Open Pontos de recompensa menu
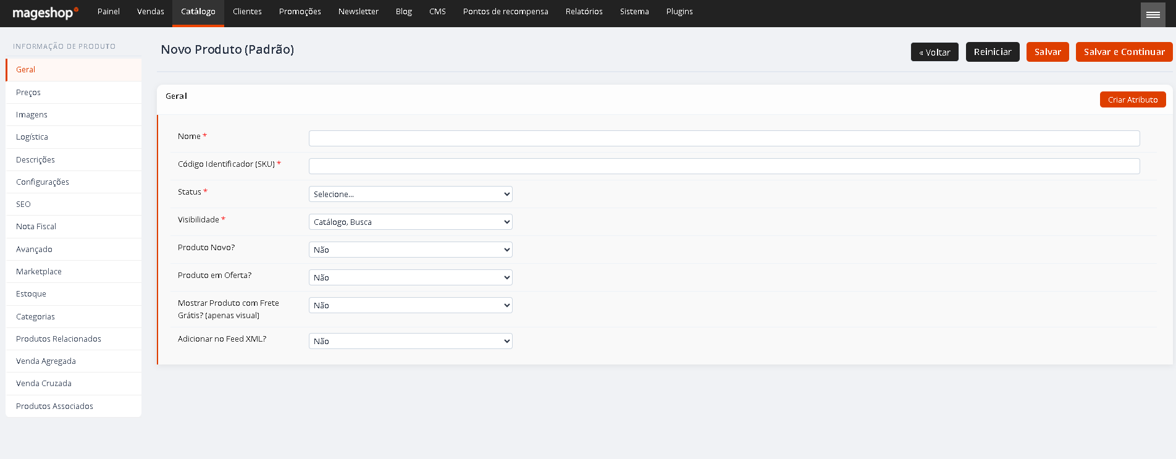1176x459 pixels. [506, 12]
